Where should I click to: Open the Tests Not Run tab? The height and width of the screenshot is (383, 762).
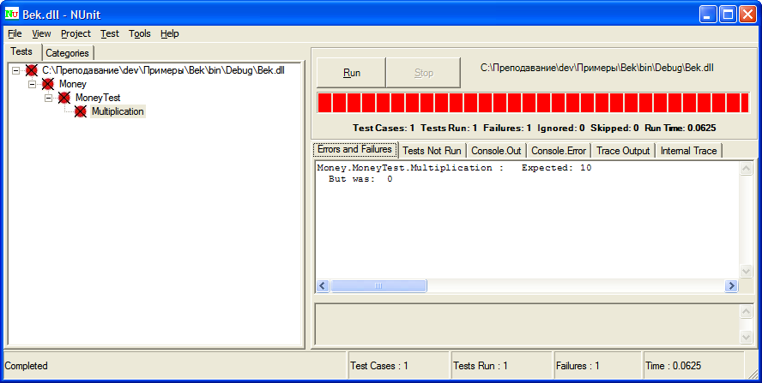pos(432,151)
